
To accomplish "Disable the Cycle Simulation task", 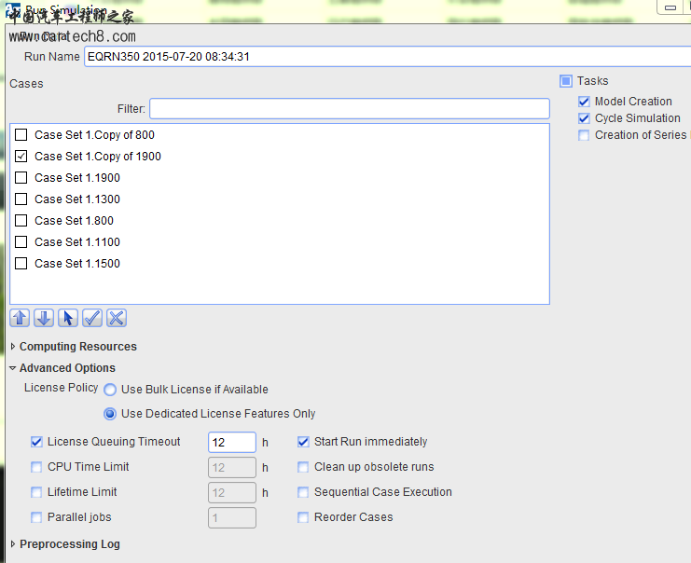I will point(584,118).
